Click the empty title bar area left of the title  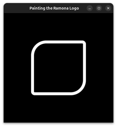(17, 8)
